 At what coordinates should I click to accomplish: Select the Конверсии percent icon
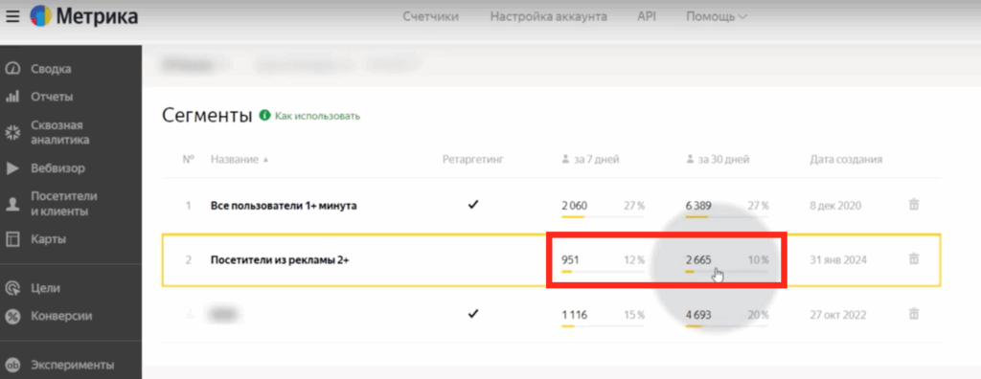pyautogui.click(x=12, y=317)
